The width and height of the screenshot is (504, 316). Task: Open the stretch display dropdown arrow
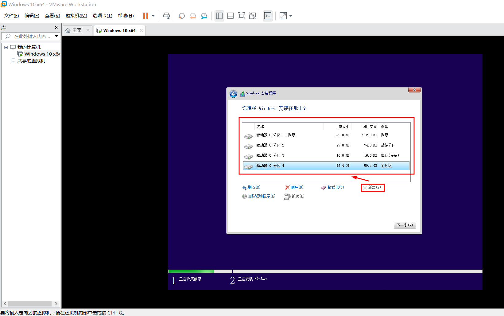(291, 16)
